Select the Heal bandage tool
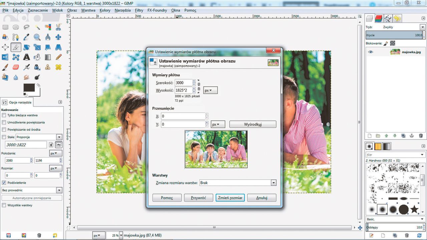The width and height of the screenshot is (427, 240). [58, 67]
